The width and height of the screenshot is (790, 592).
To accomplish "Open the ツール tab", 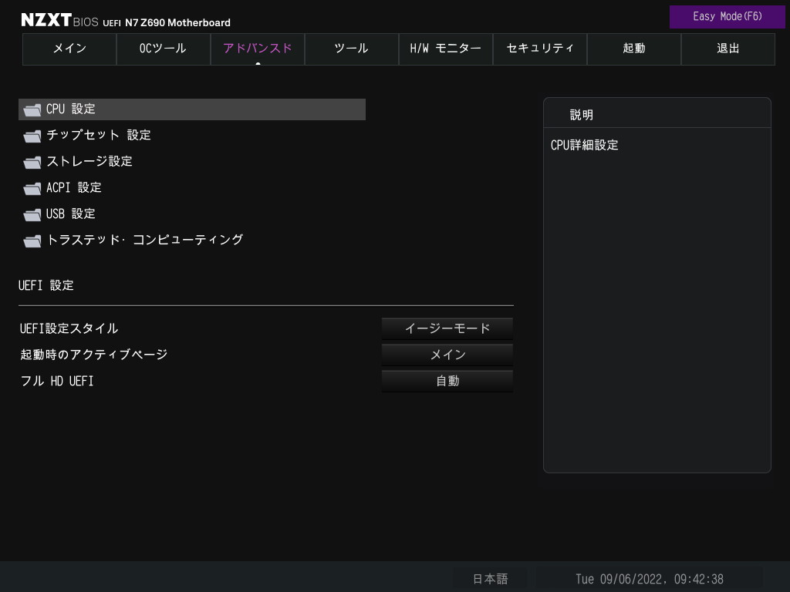I will coord(352,49).
